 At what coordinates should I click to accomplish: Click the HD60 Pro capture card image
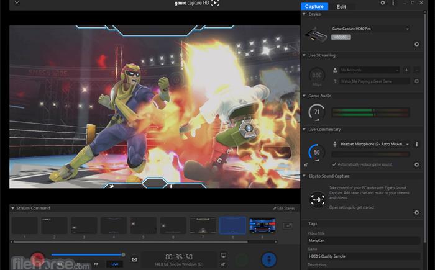(x=316, y=35)
